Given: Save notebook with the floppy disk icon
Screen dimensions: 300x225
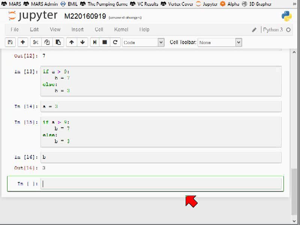Looking at the screenshot, I should point(10,42).
